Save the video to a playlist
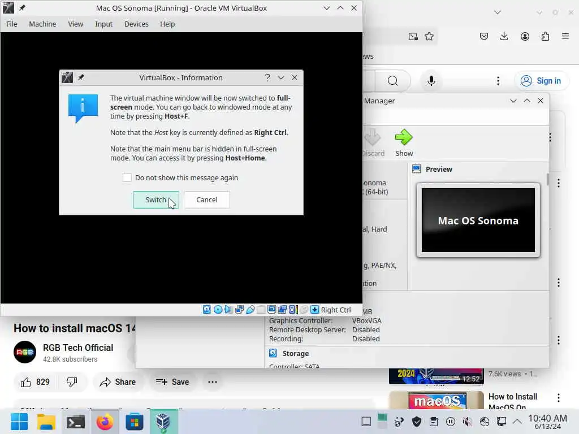The width and height of the screenshot is (579, 434). pos(172,382)
